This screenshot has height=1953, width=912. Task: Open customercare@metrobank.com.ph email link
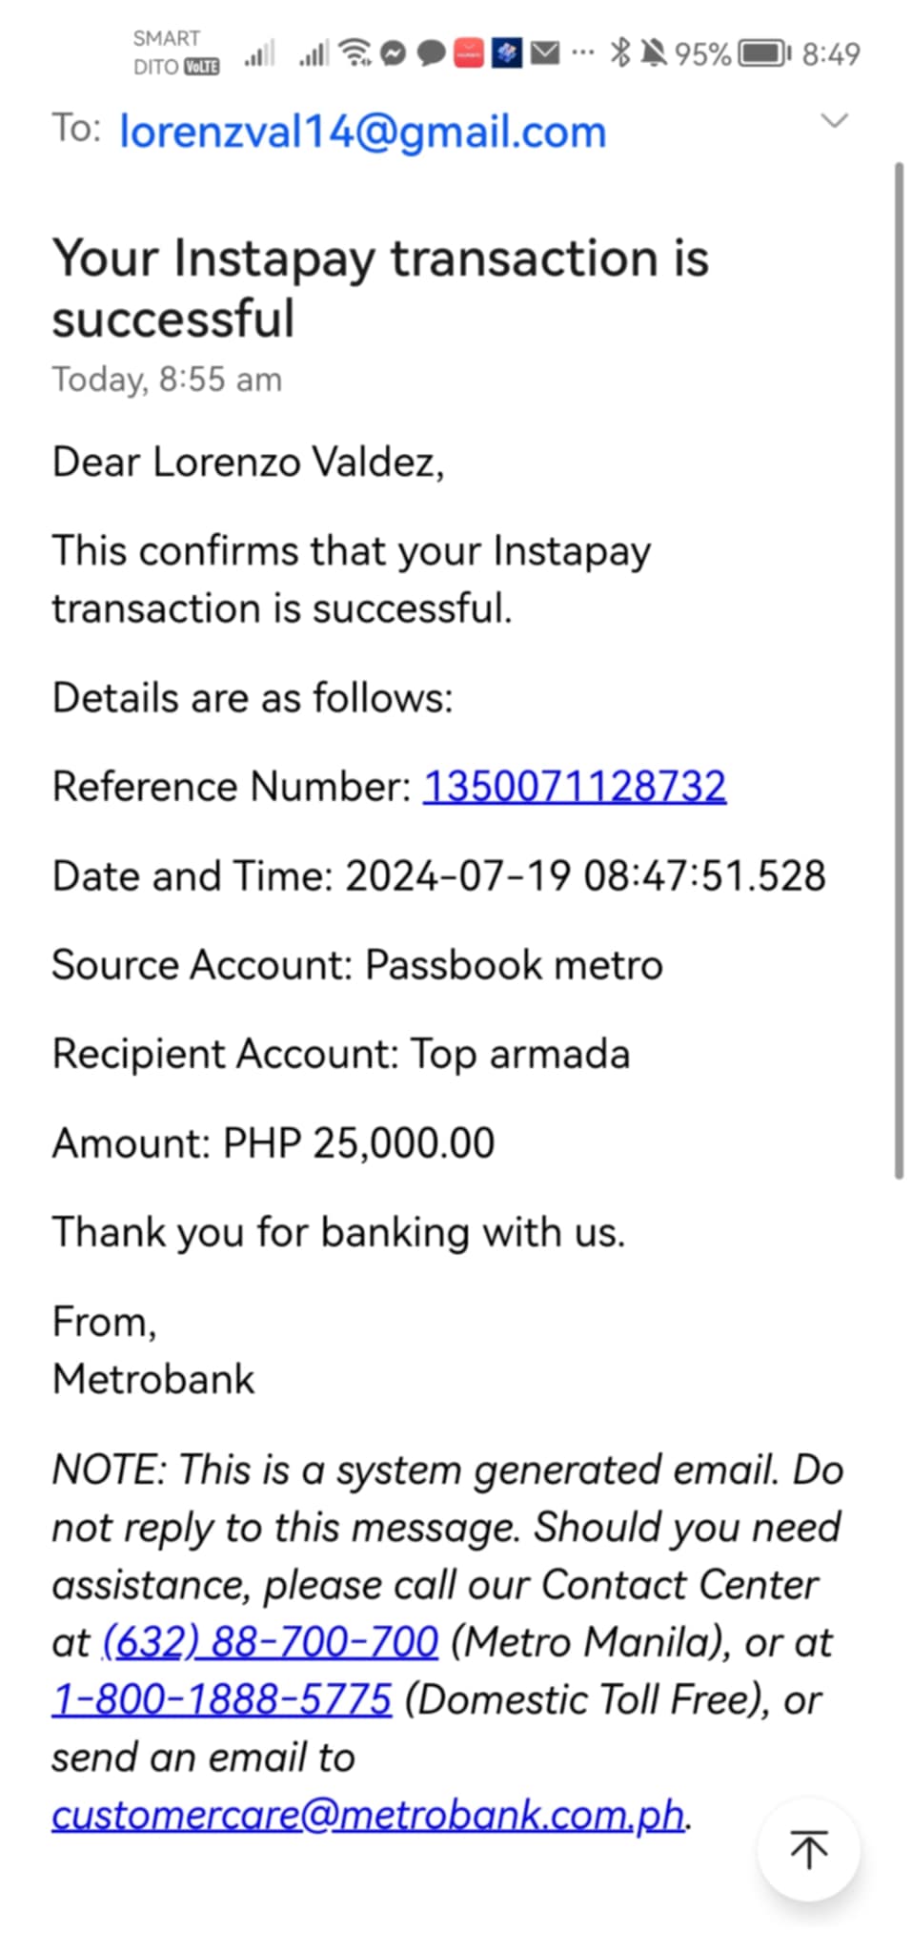[x=368, y=1814]
